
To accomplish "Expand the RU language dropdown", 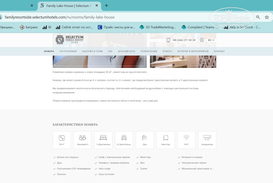I will click(211, 40).
